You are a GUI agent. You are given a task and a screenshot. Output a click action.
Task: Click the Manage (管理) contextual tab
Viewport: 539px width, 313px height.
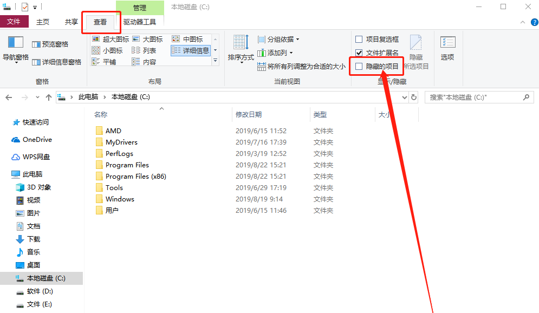click(140, 8)
